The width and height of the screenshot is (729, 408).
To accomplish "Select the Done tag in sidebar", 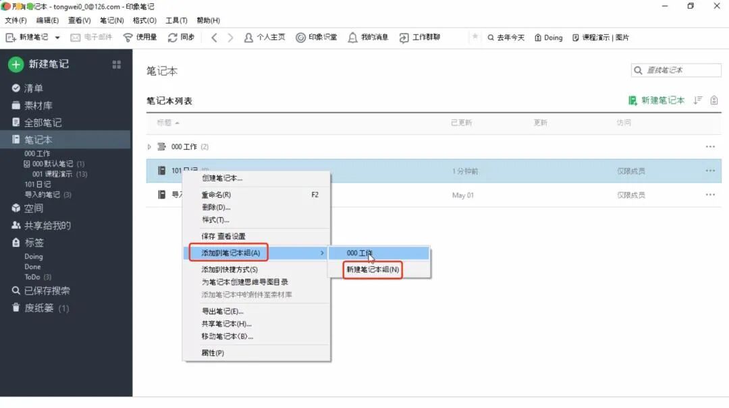I will pyautogui.click(x=32, y=267).
